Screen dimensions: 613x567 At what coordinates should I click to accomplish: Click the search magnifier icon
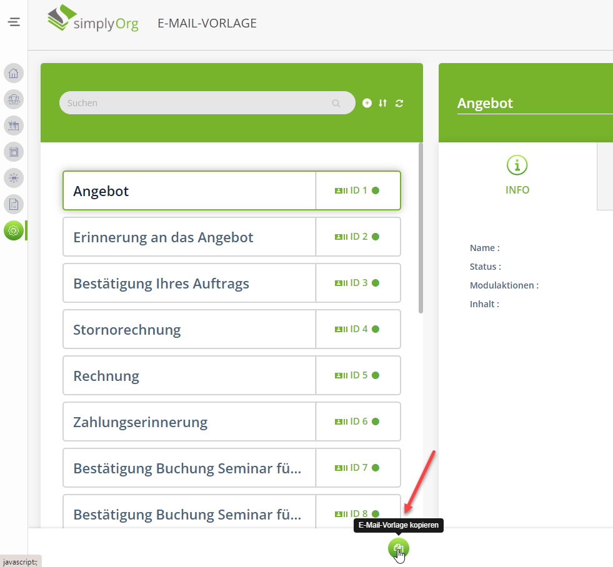[x=336, y=103]
